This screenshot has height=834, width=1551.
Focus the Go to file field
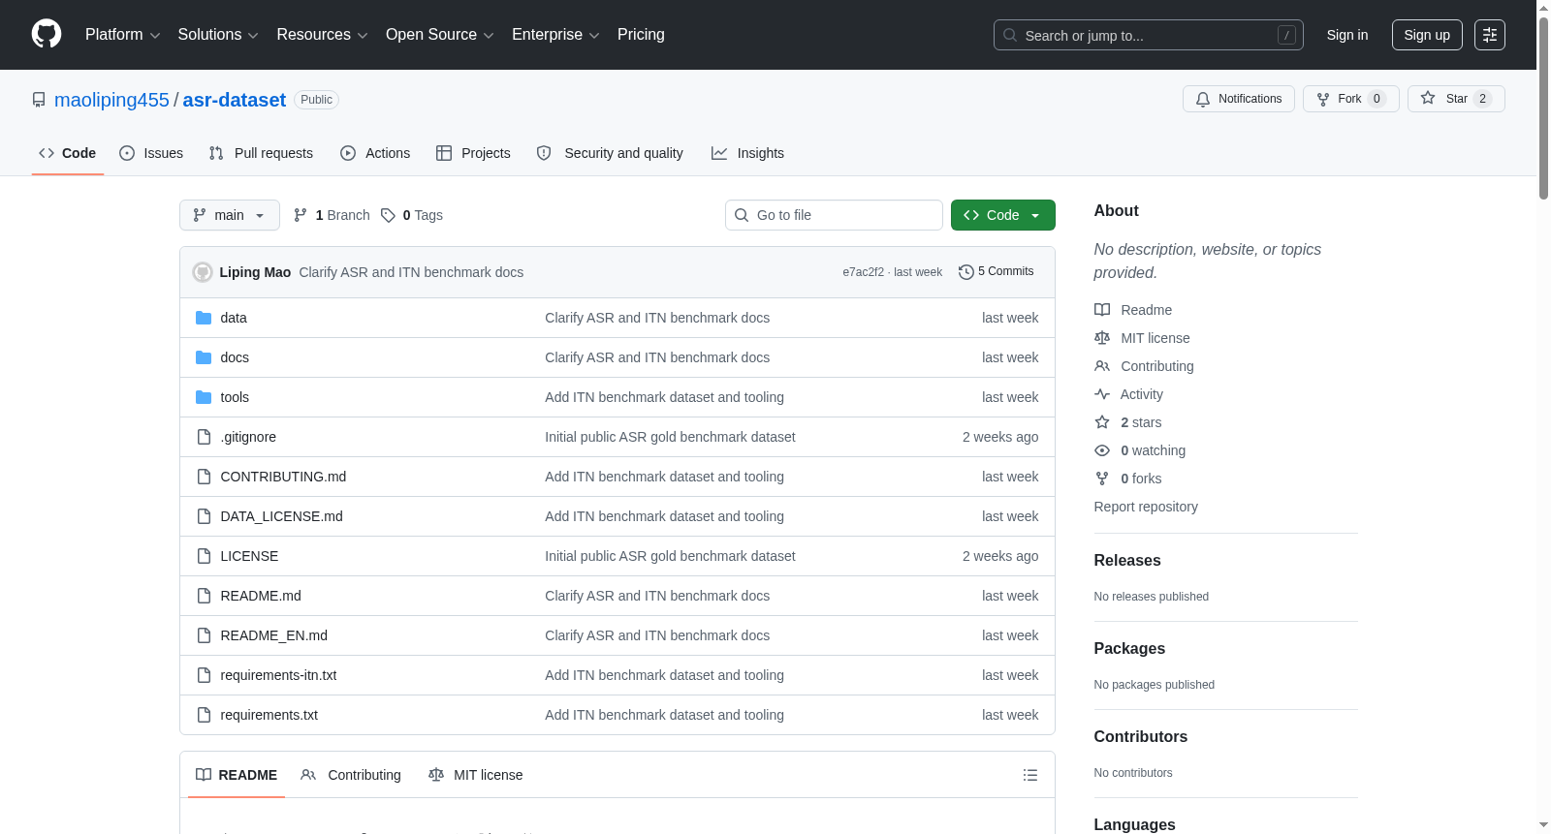(x=834, y=215)
